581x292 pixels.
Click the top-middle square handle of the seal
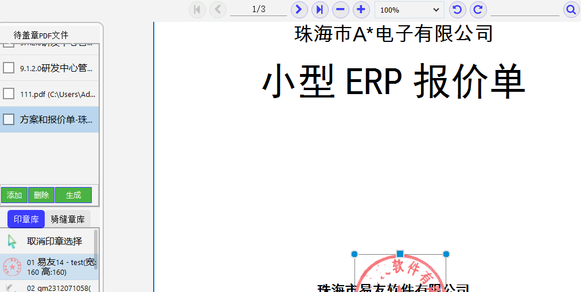[x=400, y=254]
